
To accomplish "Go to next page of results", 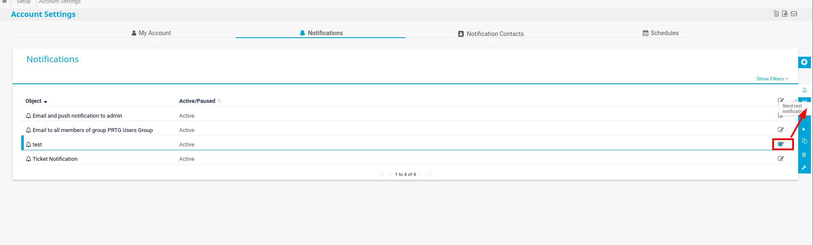I will click(x=419, y=174).
